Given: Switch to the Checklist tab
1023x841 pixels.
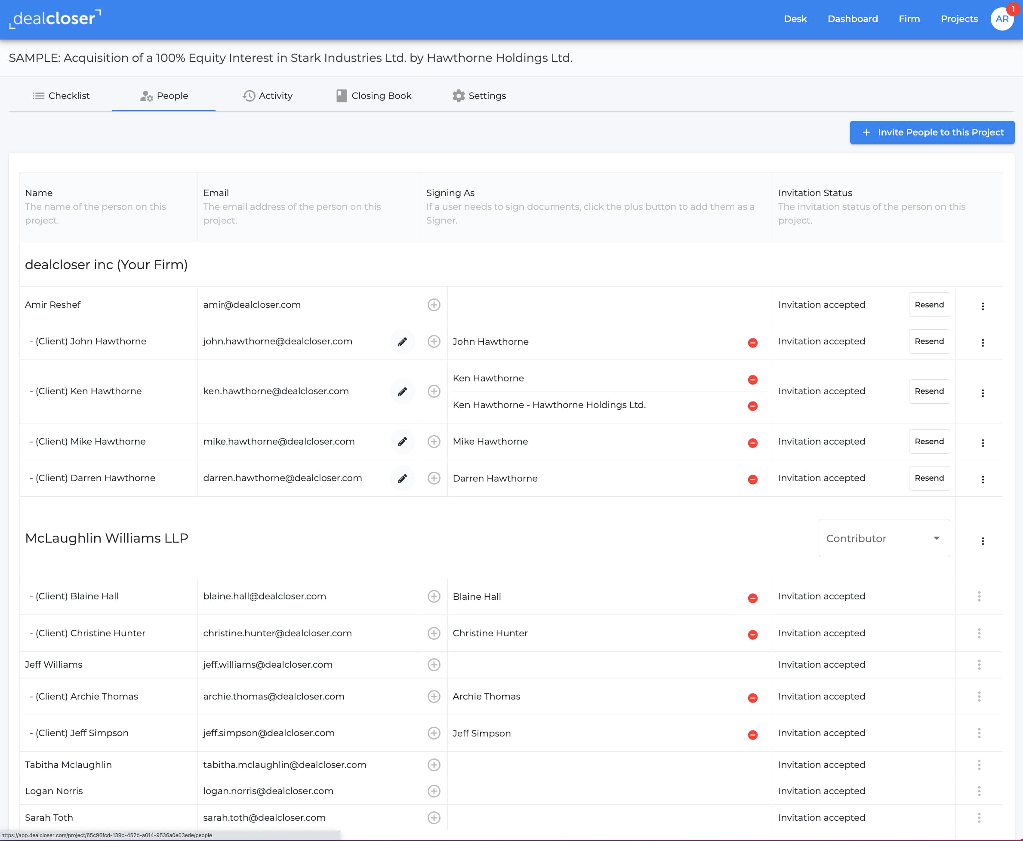Looking at the screenshot, I should click(61, 96).
